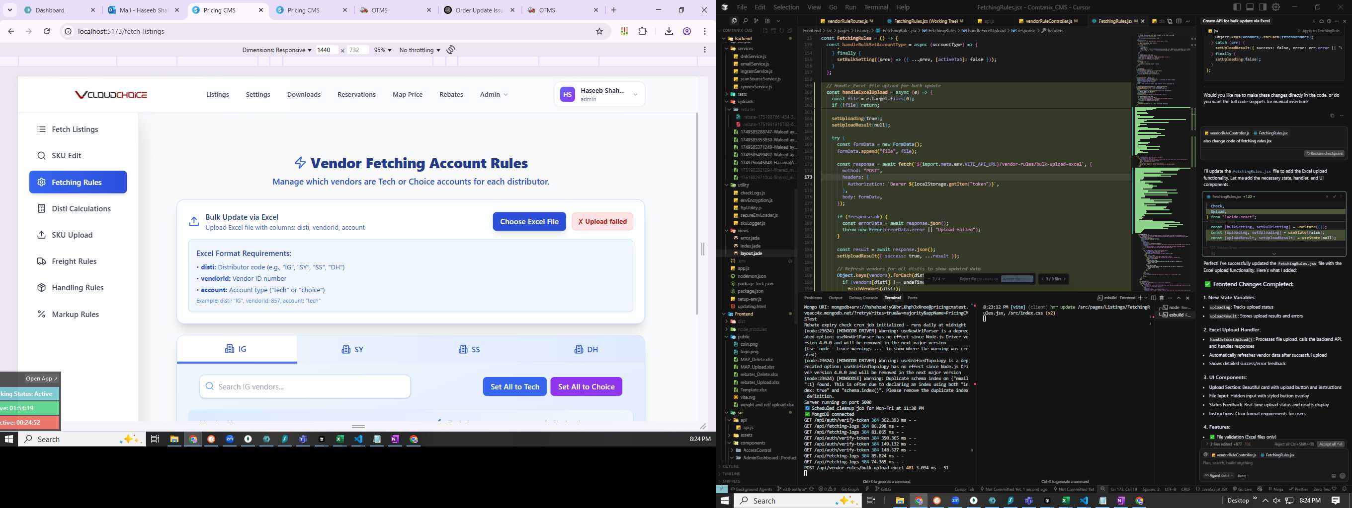
Task: Open Chrome tab search dropdown arrow
Action: (9, 10)
